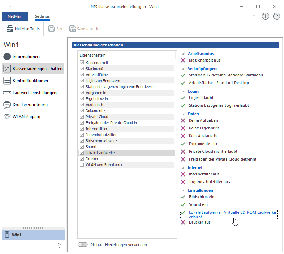Viewport: 284px width, 254px height.
Task: Click green check beside Startmenü - NetMan Standard
Action: [183, 75]
